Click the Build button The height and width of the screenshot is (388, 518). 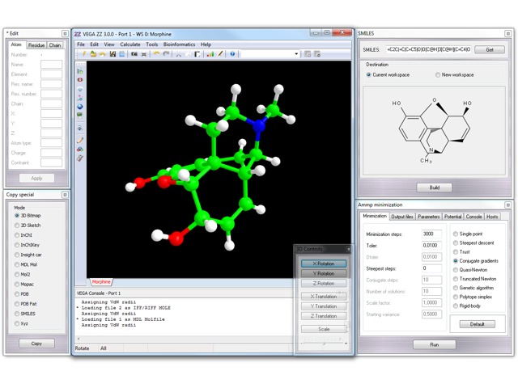click(434, 188)
